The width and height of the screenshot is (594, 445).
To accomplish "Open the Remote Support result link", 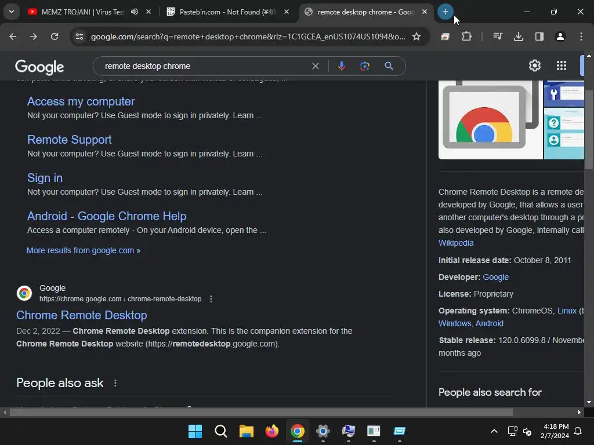I will pyautogui.click(x=70, y=140).
